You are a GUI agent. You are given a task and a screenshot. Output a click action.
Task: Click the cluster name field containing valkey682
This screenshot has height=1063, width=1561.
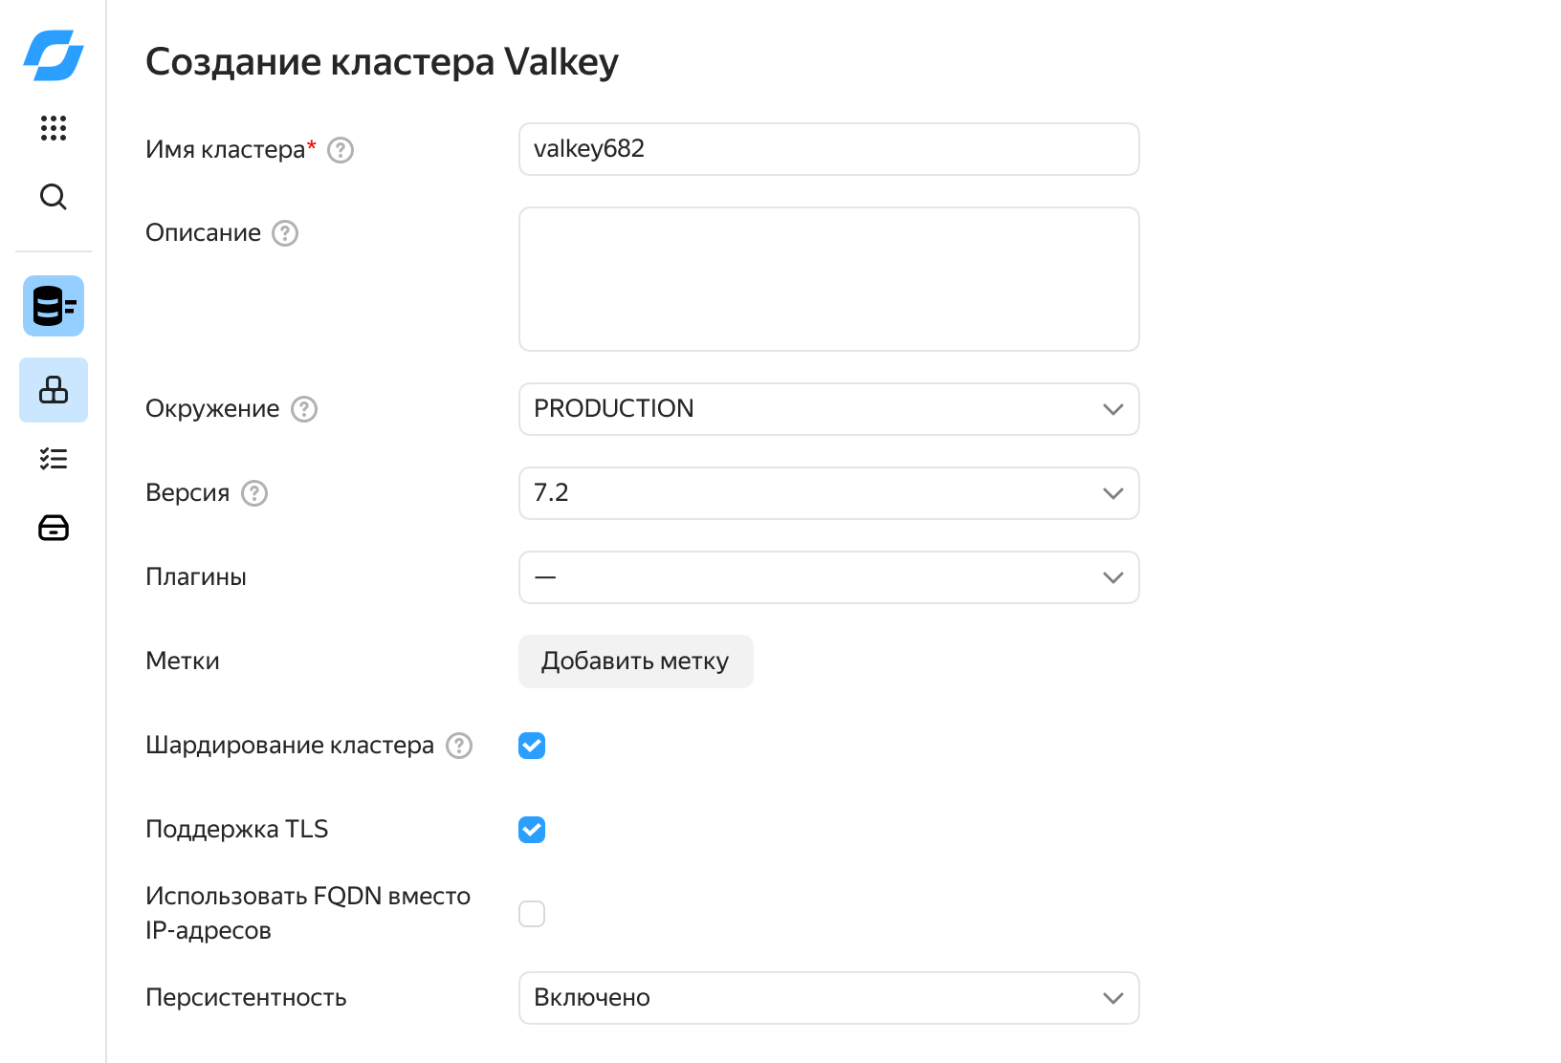click(x=828, y=149)
